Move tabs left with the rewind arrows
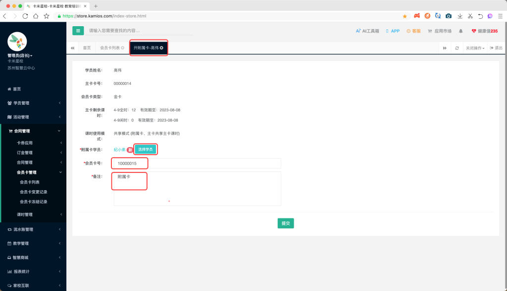The height and width of the screenshot is (291, 507). (72, 48)
